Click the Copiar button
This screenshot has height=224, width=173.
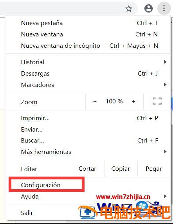121,169
